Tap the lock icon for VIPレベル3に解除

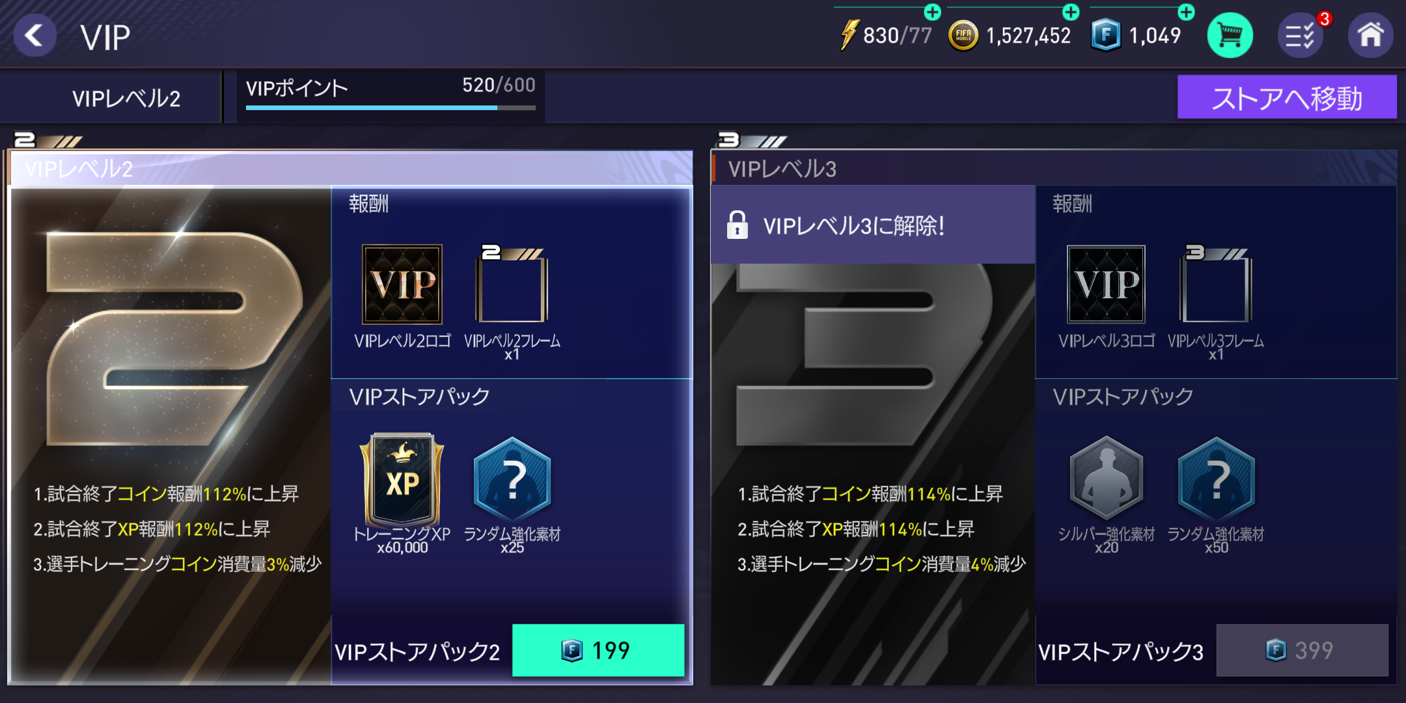pos(737,225)
